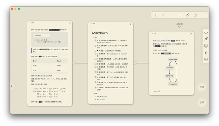Expand the diagram card with its chevron
This screenshot has height=126, width=219.
(191, 34)
